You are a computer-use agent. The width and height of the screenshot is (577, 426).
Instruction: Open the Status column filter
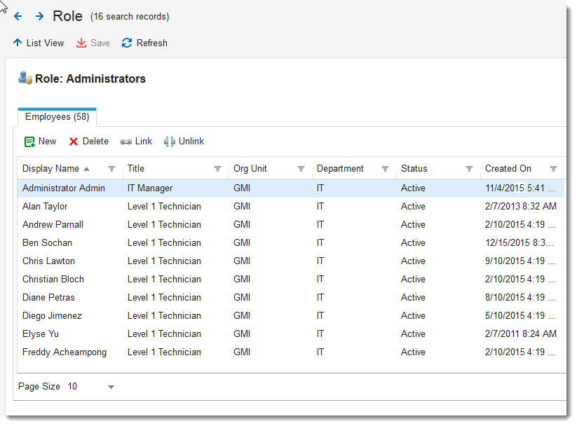pyautogui.click(x=469, y=169)
